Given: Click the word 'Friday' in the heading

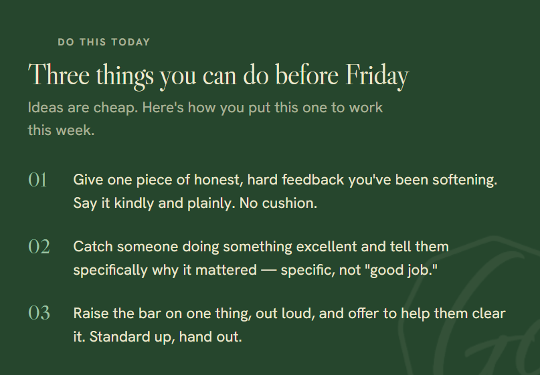Looking at the screenshot, I should click(x=377, y=76).
